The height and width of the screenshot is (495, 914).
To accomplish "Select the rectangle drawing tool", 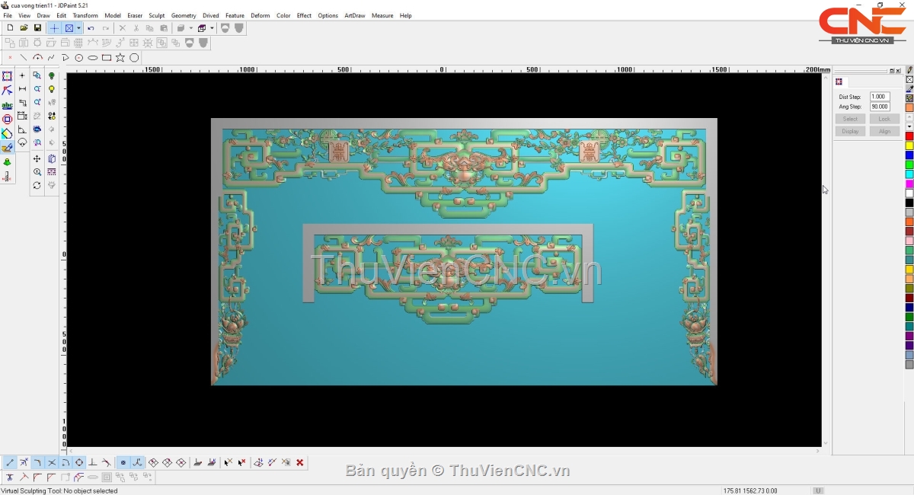I will 107,58.
